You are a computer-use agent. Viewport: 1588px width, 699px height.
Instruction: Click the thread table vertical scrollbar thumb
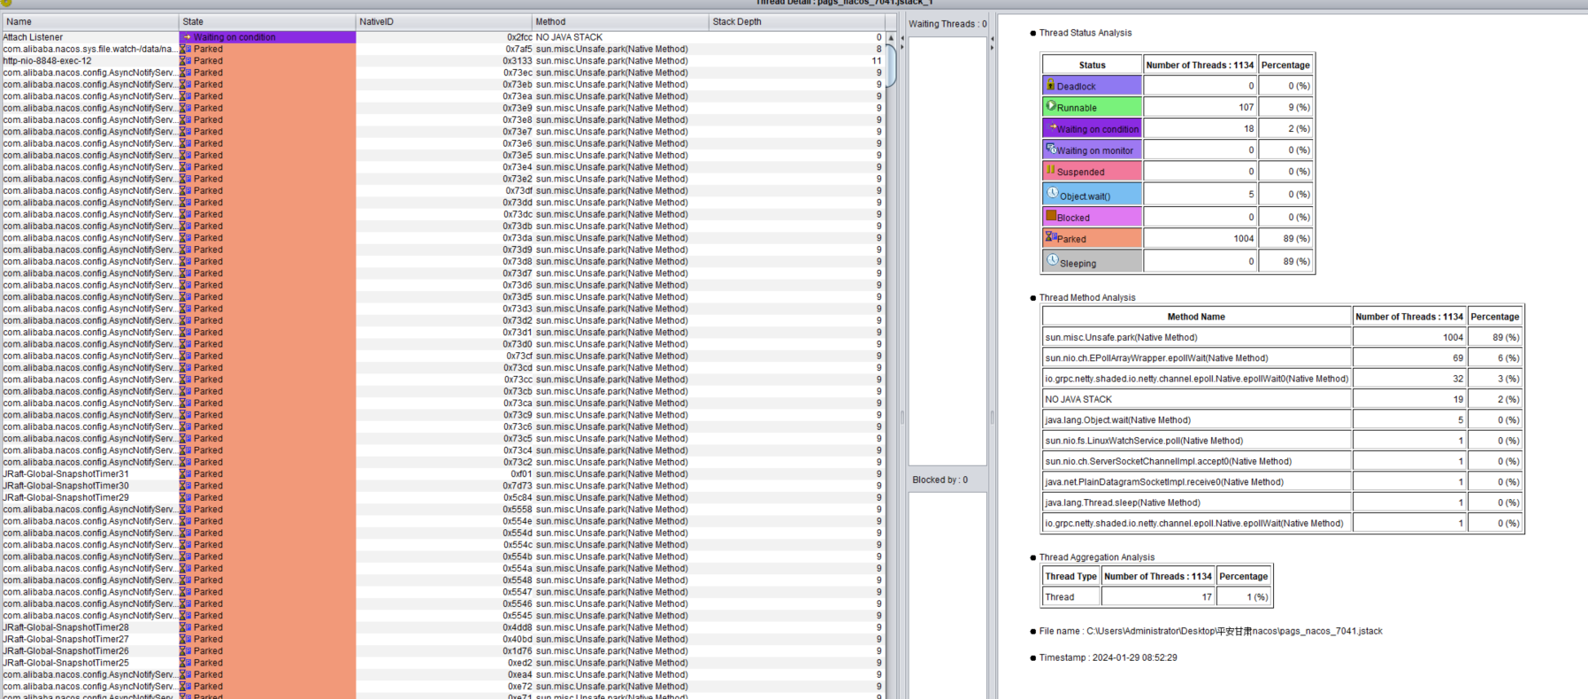coord(891,66)
